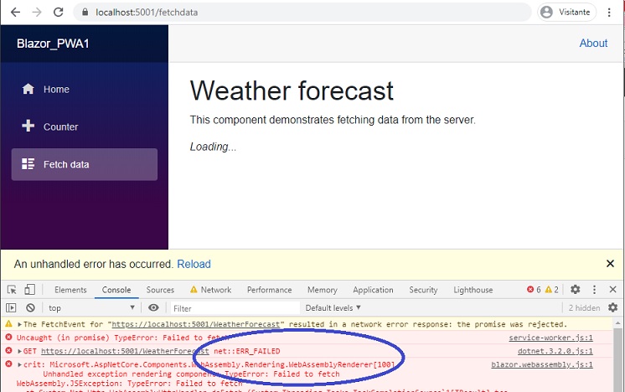Select the Fetch data sidebar item
Image resolution: width=625 pixels, height=392 pixels.
click(x=84, y=164)
